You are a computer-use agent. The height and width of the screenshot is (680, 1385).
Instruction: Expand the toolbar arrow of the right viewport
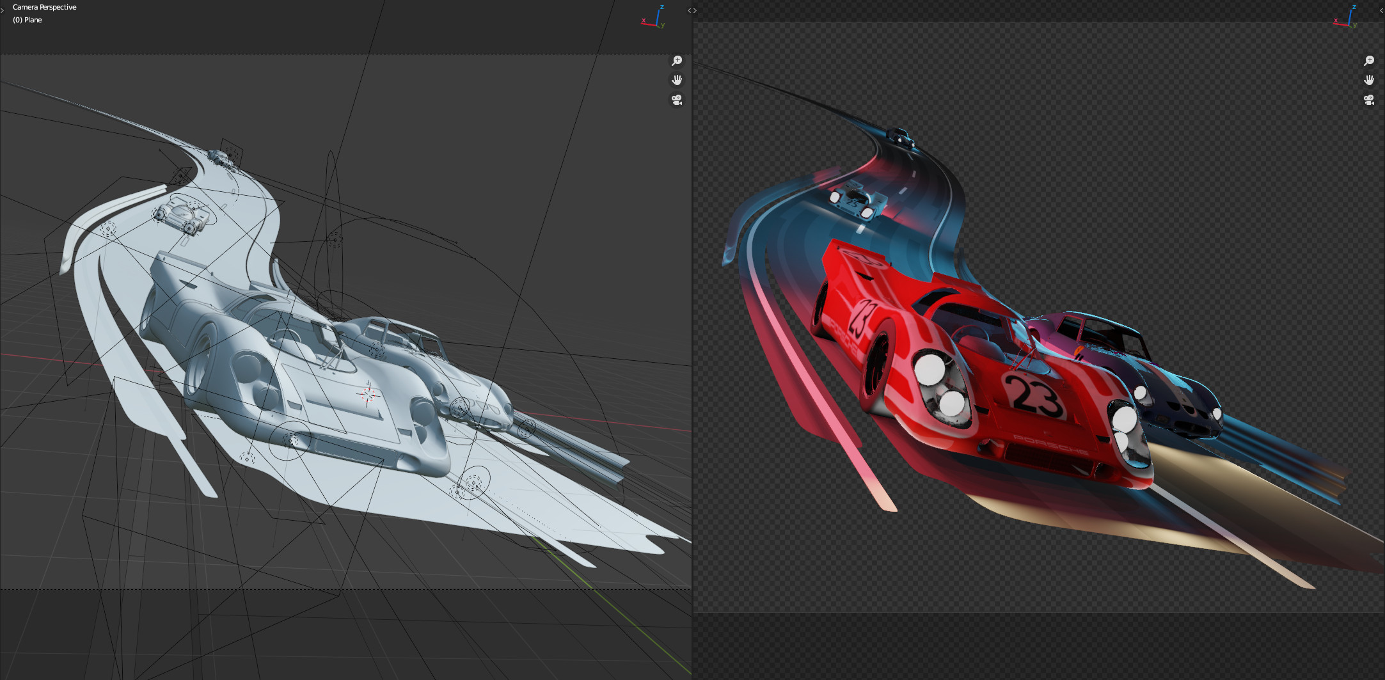[x=695, y=10]
